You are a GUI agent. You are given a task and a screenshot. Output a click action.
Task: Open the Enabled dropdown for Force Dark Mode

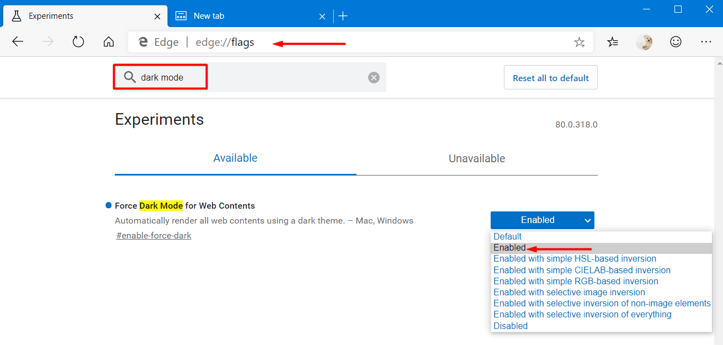point(543,220)
